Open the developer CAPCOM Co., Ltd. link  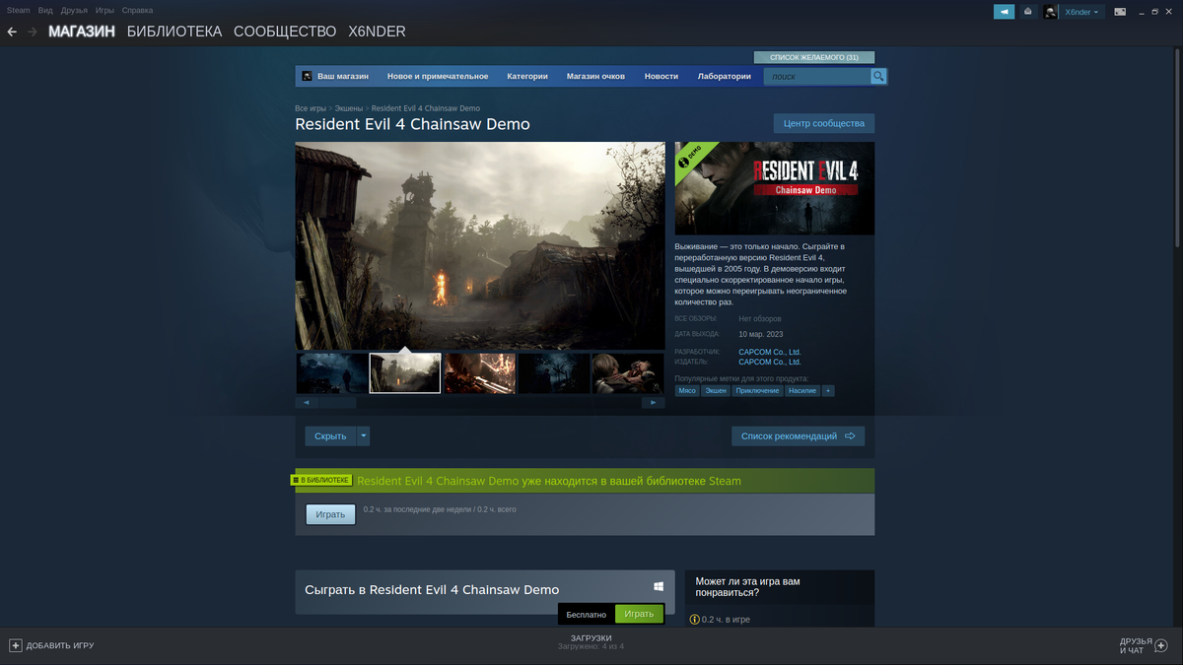pyautogui.click(x=770, y=352)
